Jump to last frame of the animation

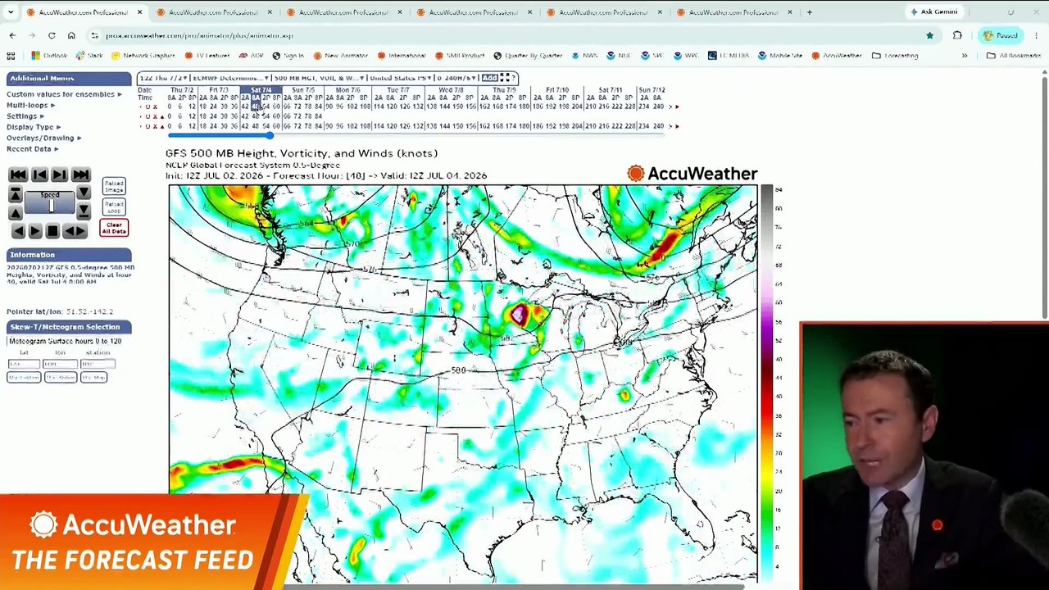80,175
